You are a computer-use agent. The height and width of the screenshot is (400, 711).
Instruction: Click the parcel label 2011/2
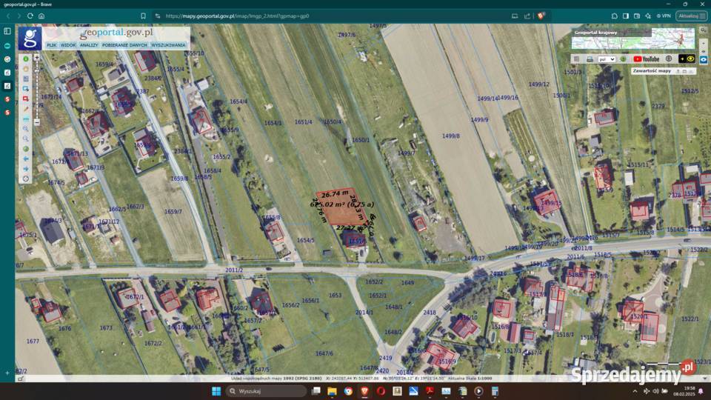[x=234, y=270]
